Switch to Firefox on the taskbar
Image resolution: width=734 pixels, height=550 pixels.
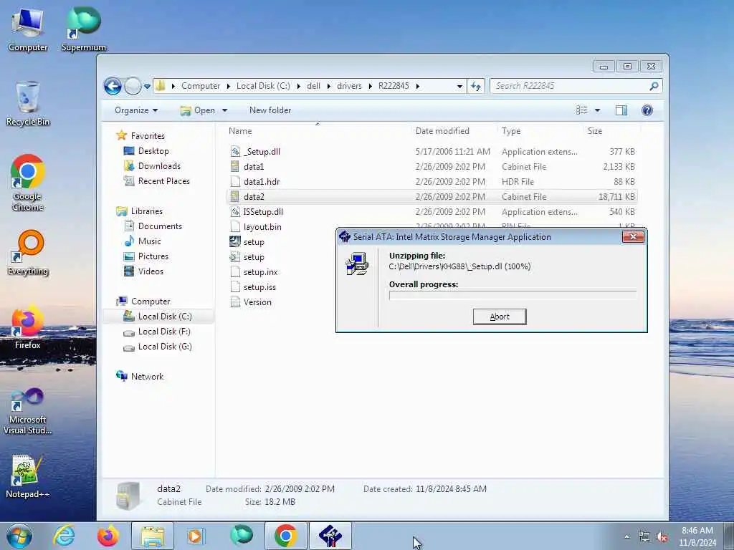tap(108, 536)
